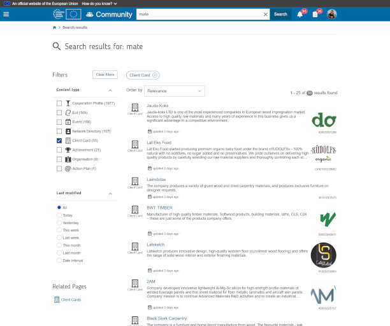Expand the How do you know? dropdown
This screenshot has height=326, width=390.
pyautogui.click(x=99, y=3)
